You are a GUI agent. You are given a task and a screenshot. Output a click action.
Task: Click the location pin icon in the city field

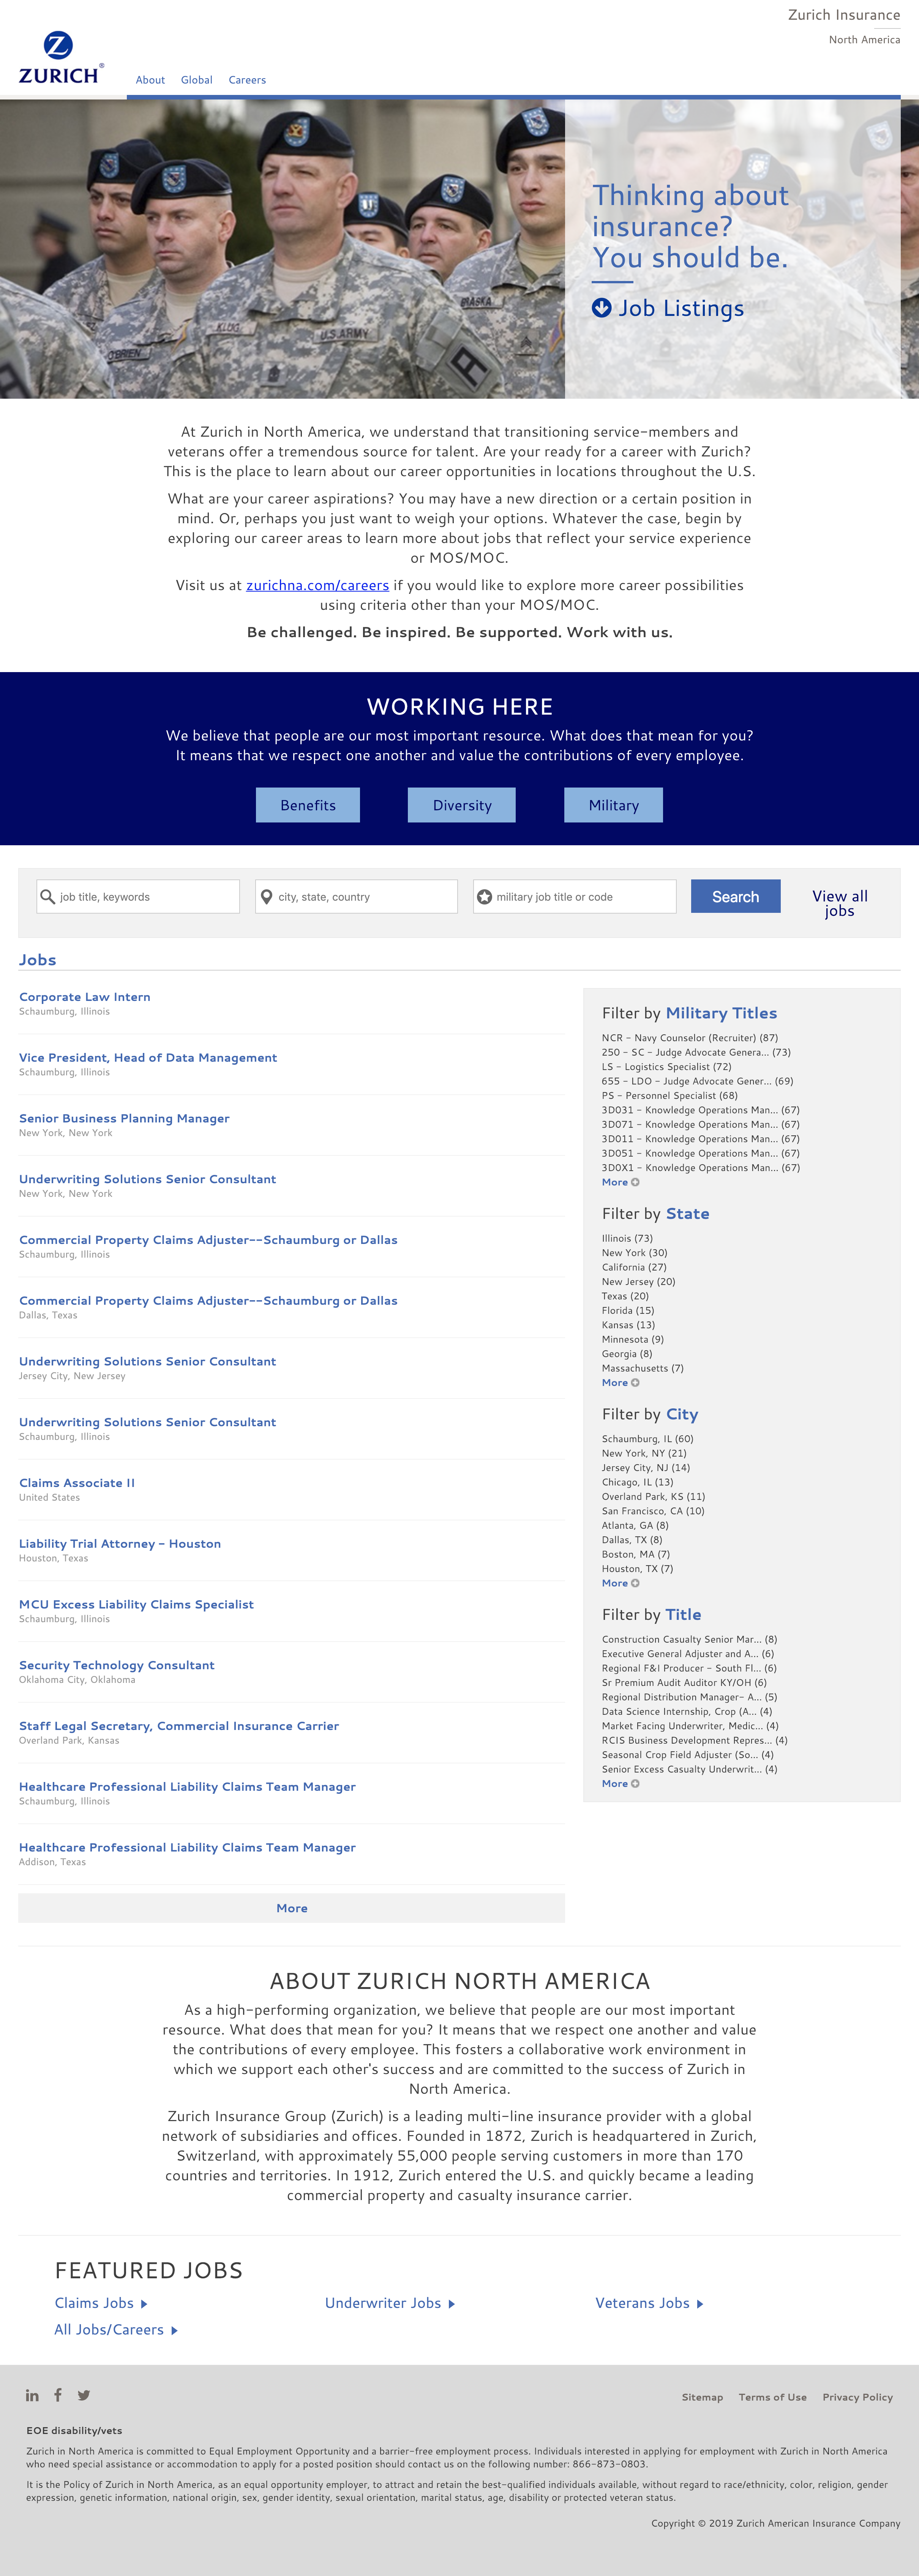coord(266,897)
